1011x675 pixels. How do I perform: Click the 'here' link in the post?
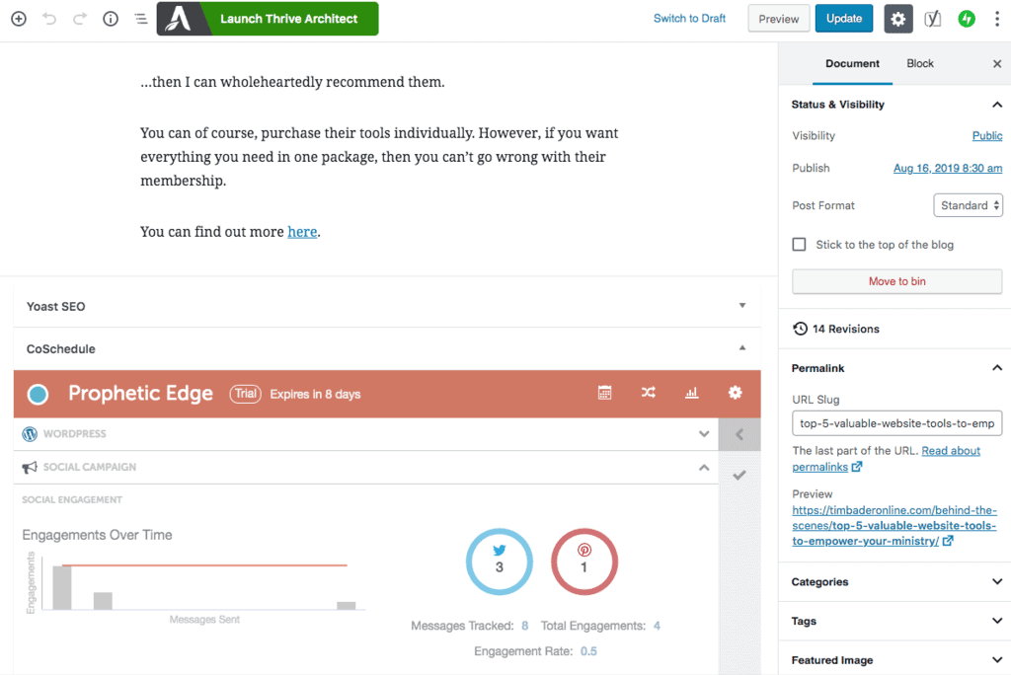click(x=302, y=232)
